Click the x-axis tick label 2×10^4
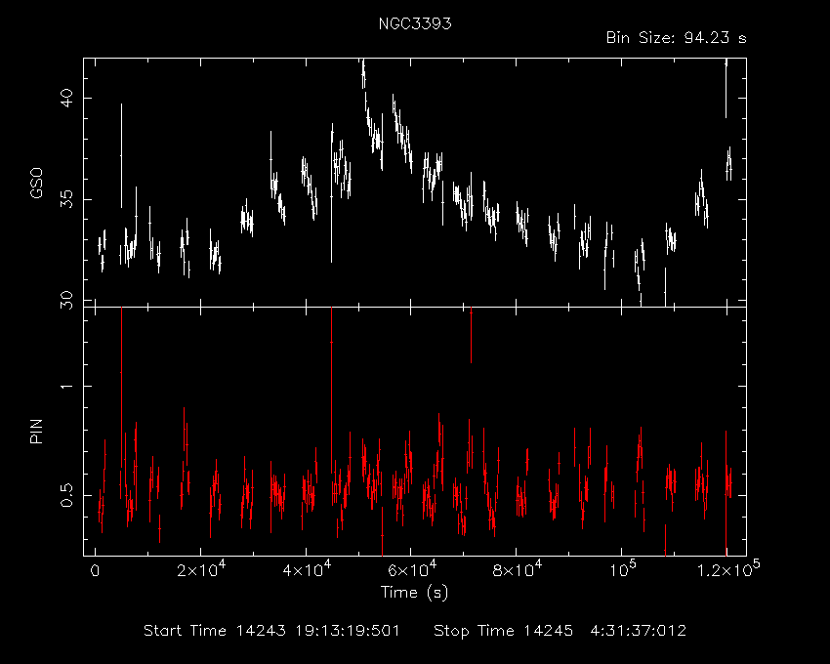Viewport: 830px width, 664px height. coord(201,569)
